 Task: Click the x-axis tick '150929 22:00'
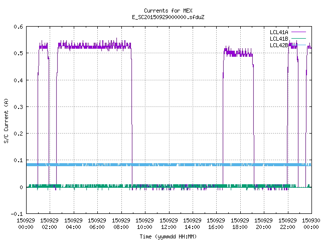click(287, 223)
